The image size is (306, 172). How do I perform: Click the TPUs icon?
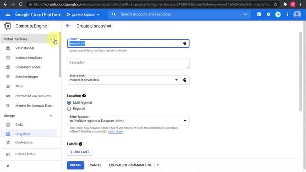tap(8, 86)
